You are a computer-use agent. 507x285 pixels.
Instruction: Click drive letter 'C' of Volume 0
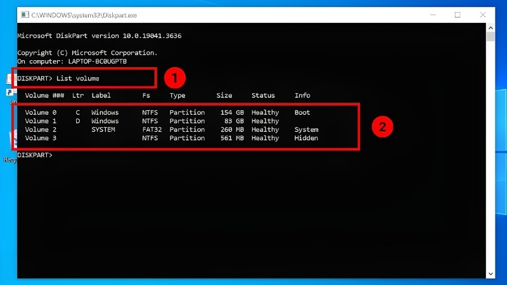(77, 113)
